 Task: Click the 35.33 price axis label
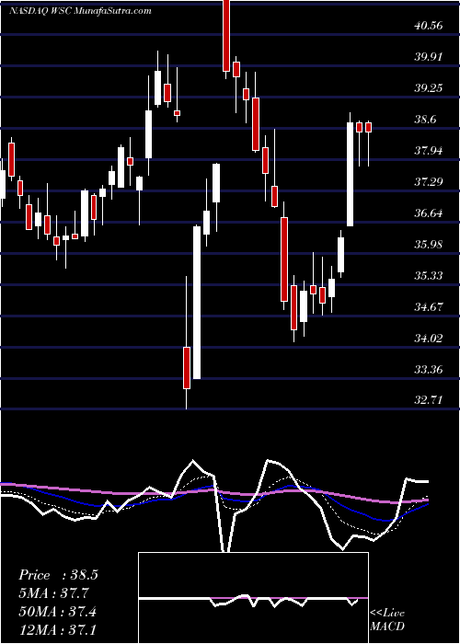pyautogui.click(x=428, y=275)
